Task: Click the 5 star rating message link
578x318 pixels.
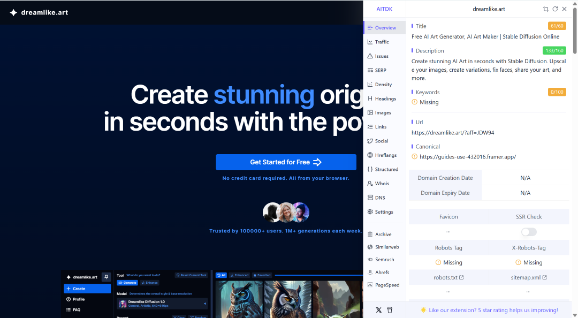Action: pos(493,311)
